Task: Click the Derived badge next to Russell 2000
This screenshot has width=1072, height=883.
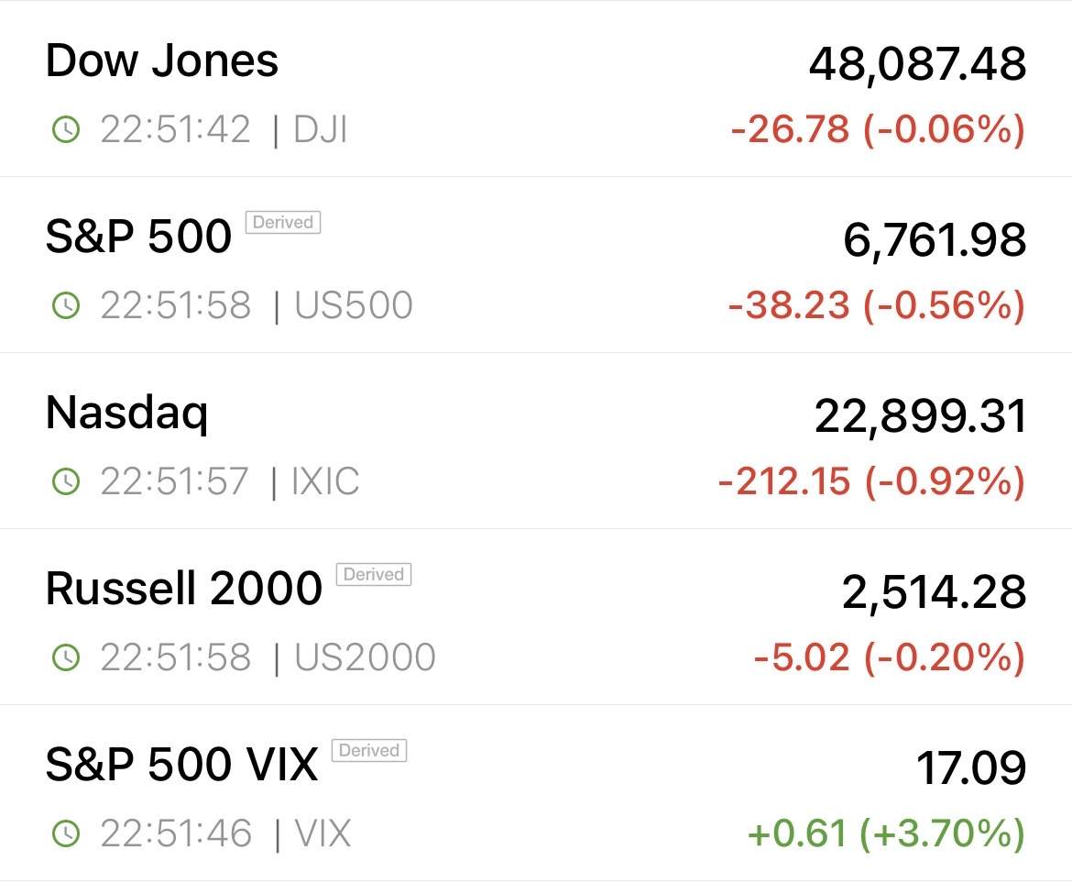Action: [373, 575]
